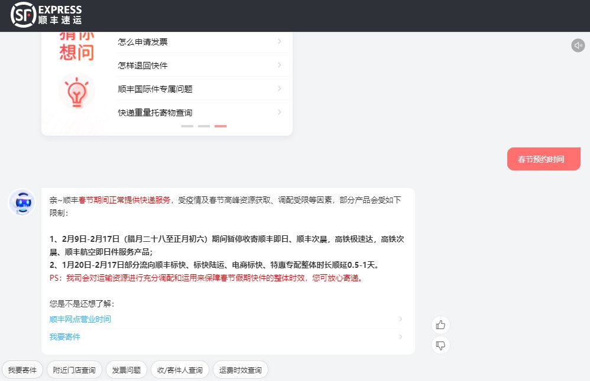Click chevron beside 快递重量托寄物查询
Viewport: 590px width, 381px height.
[279, 112]
